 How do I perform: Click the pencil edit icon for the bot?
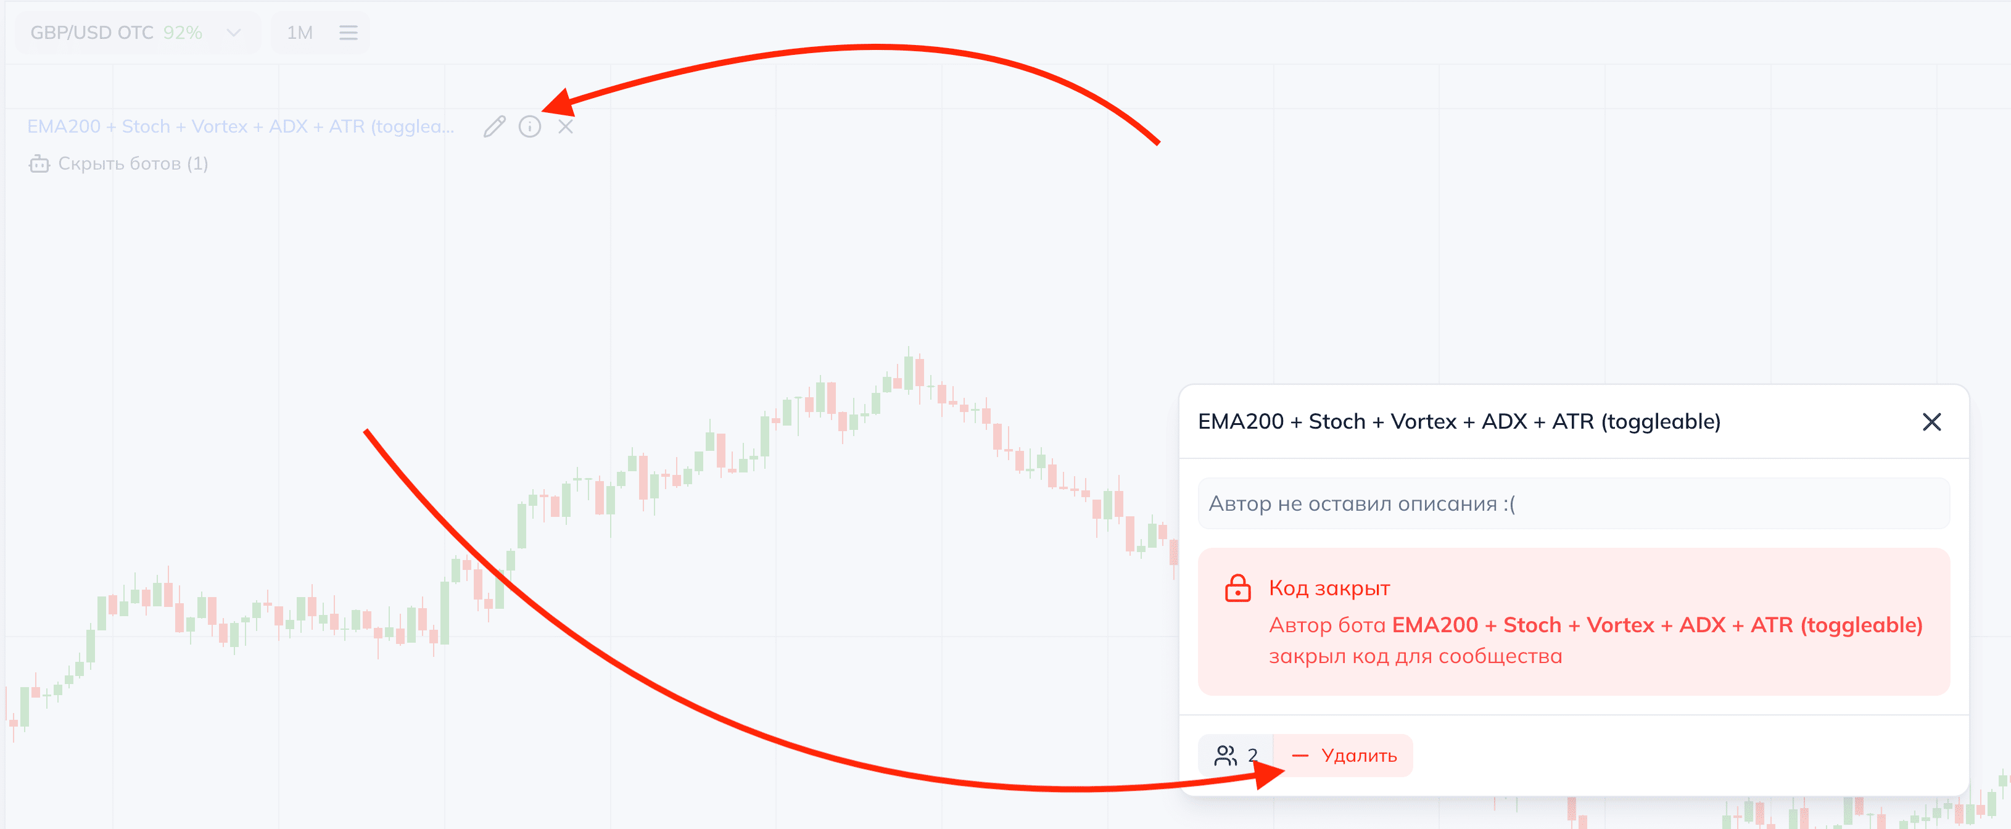(494, 126)
